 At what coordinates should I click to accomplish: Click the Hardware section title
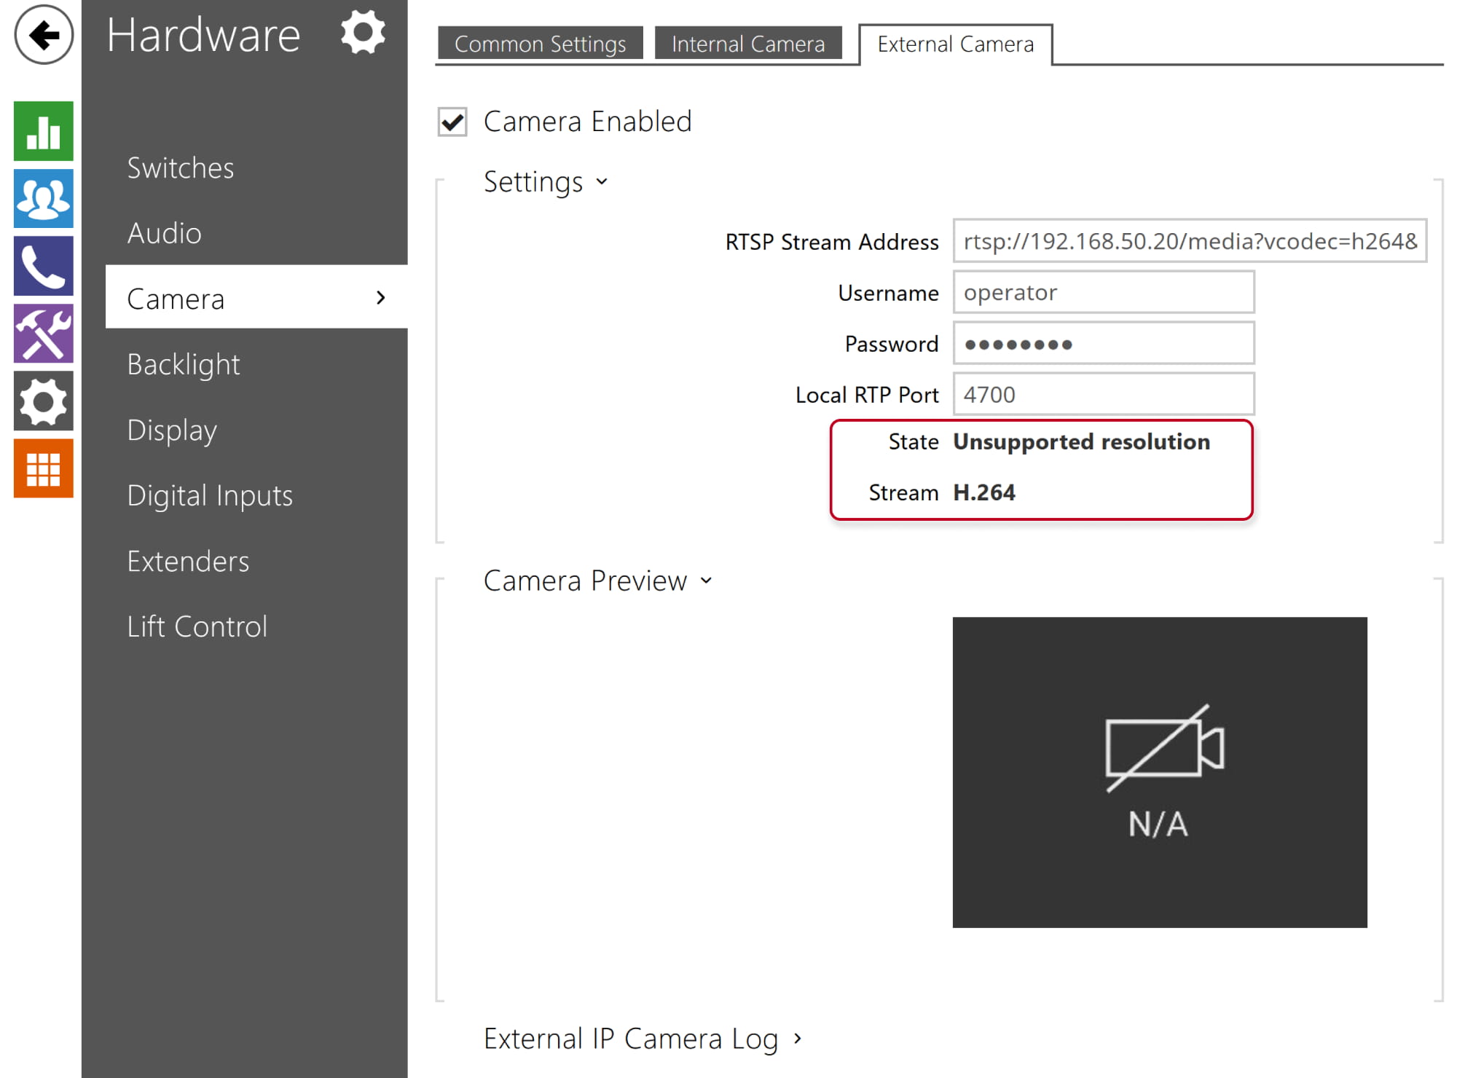pos(203,34)
